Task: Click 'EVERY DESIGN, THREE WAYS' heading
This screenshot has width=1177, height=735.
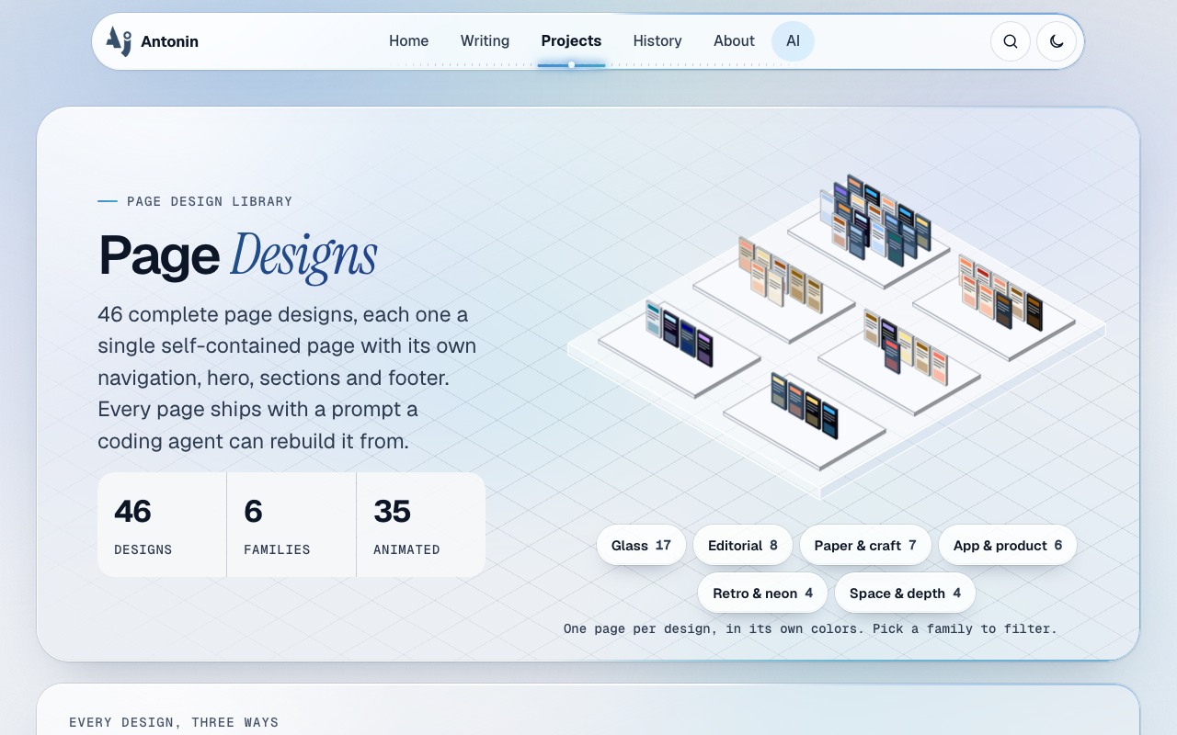Action: 174,722
